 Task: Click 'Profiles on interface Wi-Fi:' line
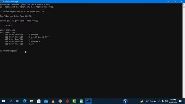16,16
